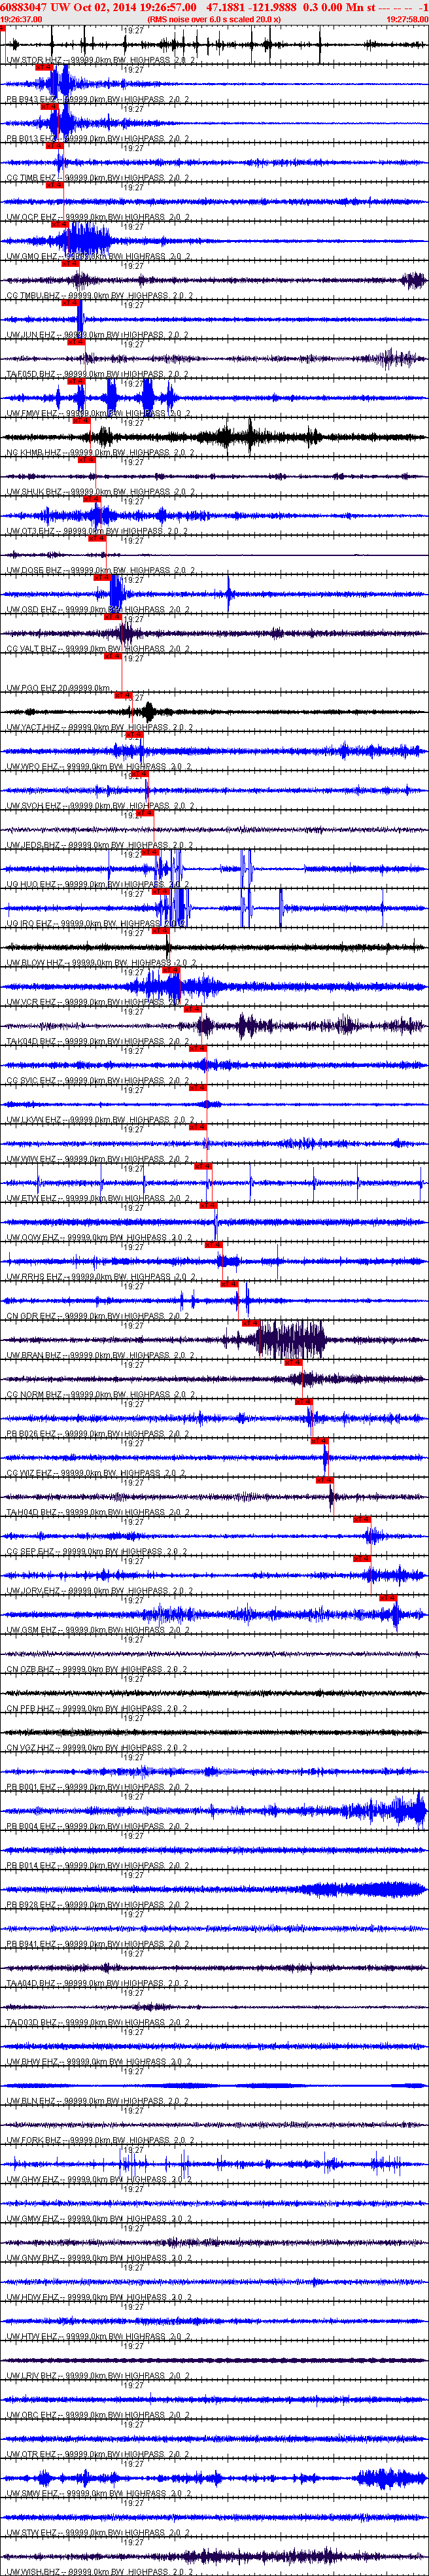Select the 'UW WISH BHZ' station label
Image resolution: width=429 pixels, height=2576 pixels.
[x=34, y=2571]
